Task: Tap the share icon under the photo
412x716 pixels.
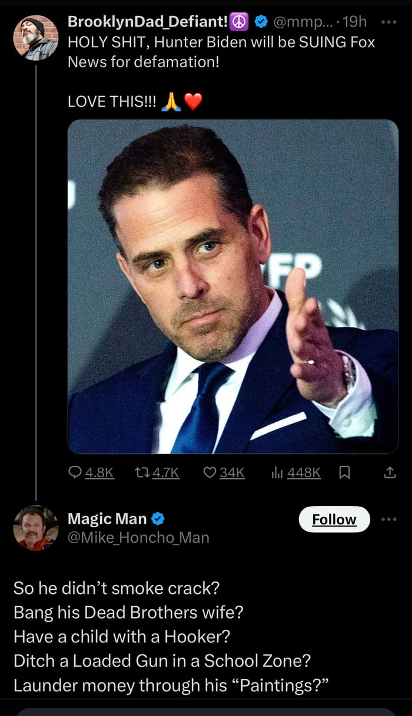Action: tap(390, 472)
